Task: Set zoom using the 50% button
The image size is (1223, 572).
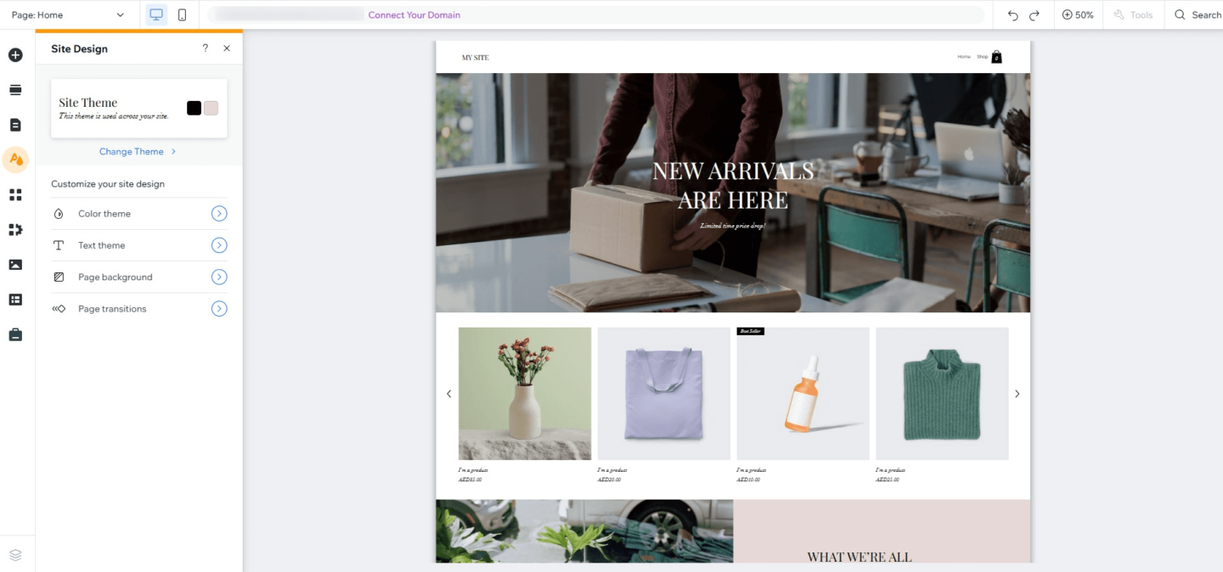Action: coord(1078,14)
